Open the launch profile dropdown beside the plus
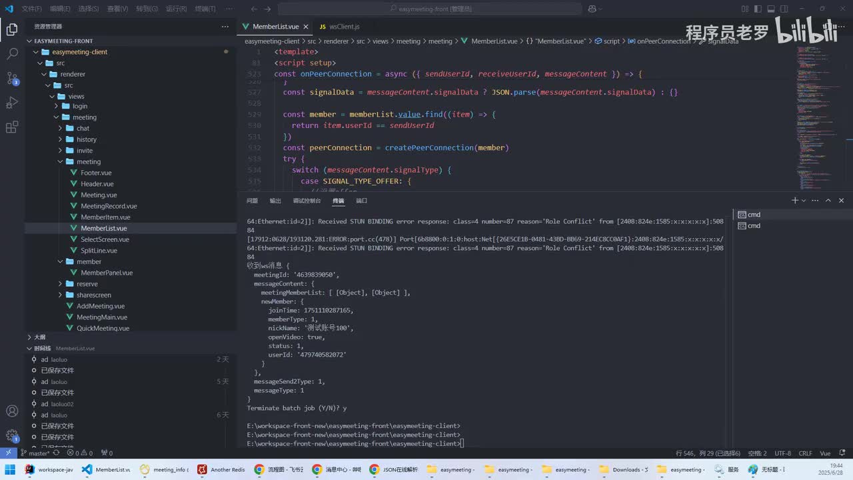The width and height of the screenshot is (853, 480). [x=804, y=200]
